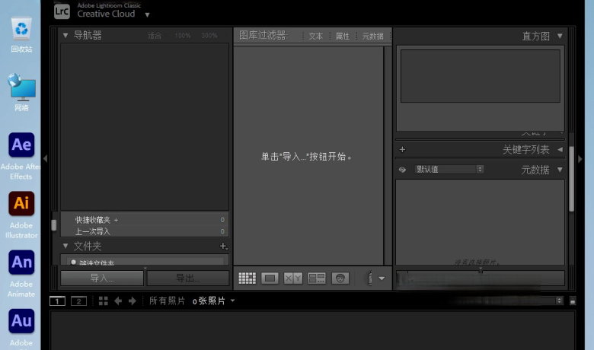Click the 导入... button
594x350 pixels.
pyautogui.click(x=102, y=278)
